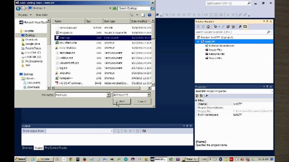
Task: Select the tech ideas.txt file
Action: [x=67, y=53]
